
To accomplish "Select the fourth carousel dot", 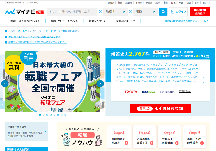I will point(51,115).
